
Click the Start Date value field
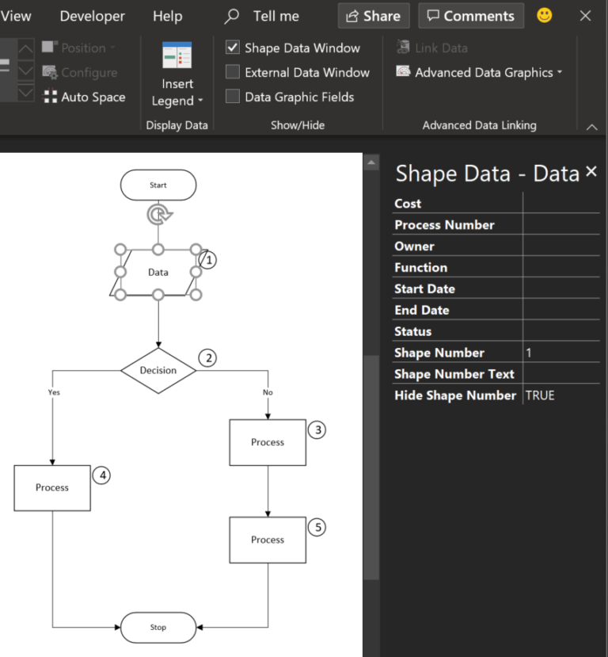coord(561,288)
